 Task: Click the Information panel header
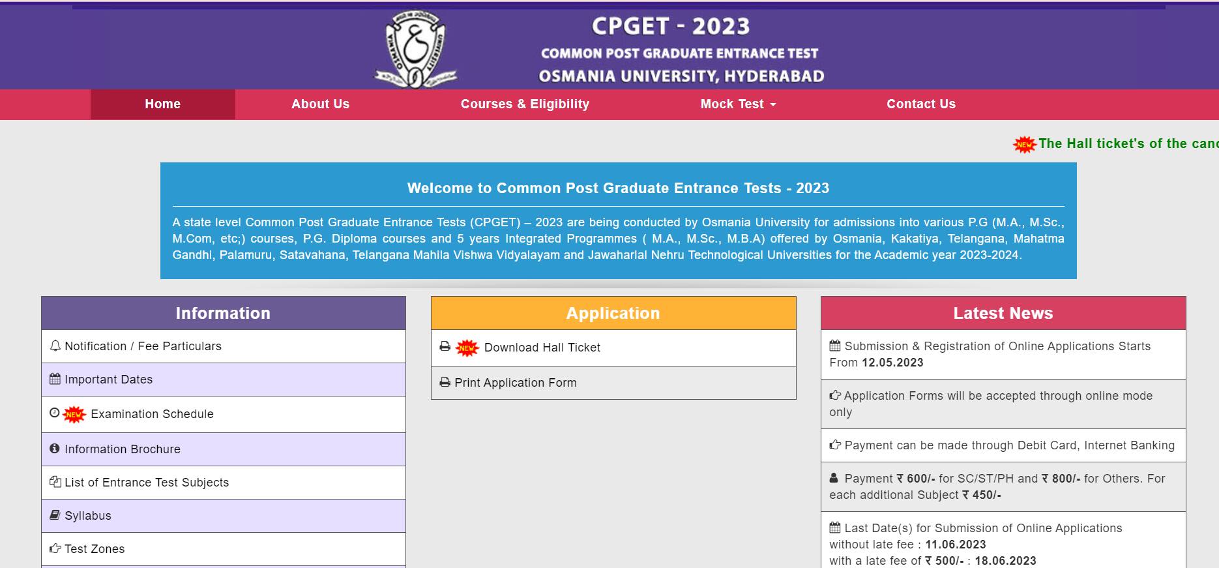(x=224, y=313)
